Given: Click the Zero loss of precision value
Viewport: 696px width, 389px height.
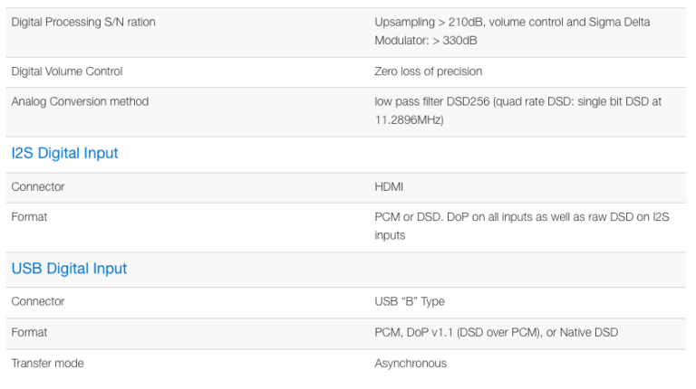Looking at the screenshot, I should (x=428, y=71).
